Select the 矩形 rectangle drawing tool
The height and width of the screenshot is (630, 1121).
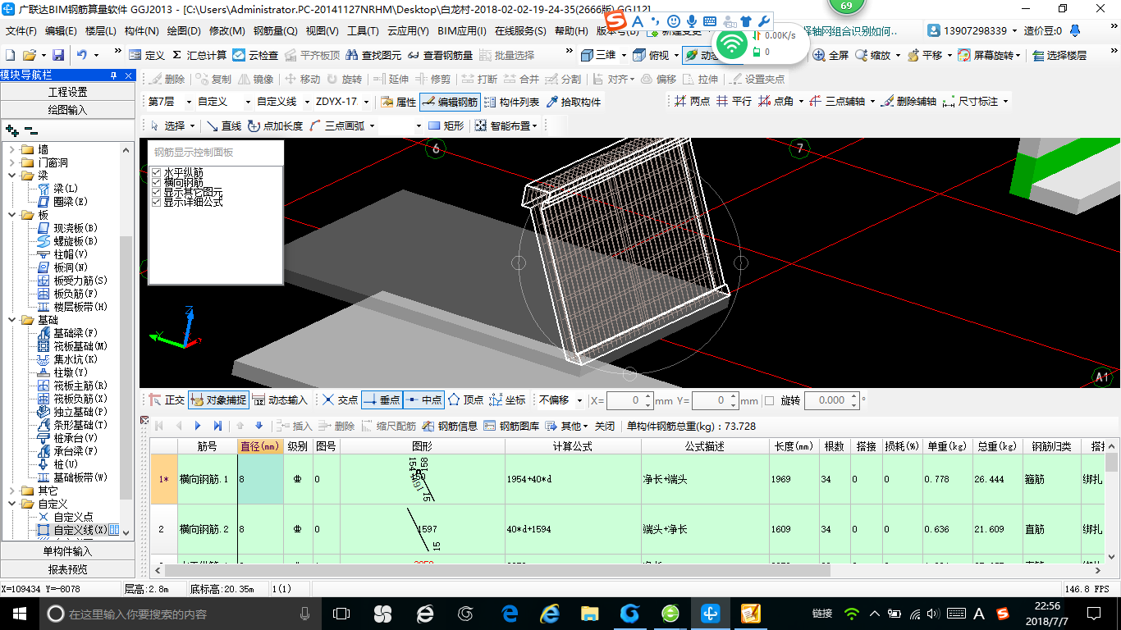click(x=446, y=126)
